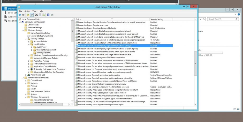Expand the Public Key Policies node

point(29,61)
